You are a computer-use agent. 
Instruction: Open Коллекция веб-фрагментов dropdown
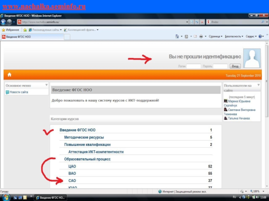pyautogui.click(x=81, y=30)
